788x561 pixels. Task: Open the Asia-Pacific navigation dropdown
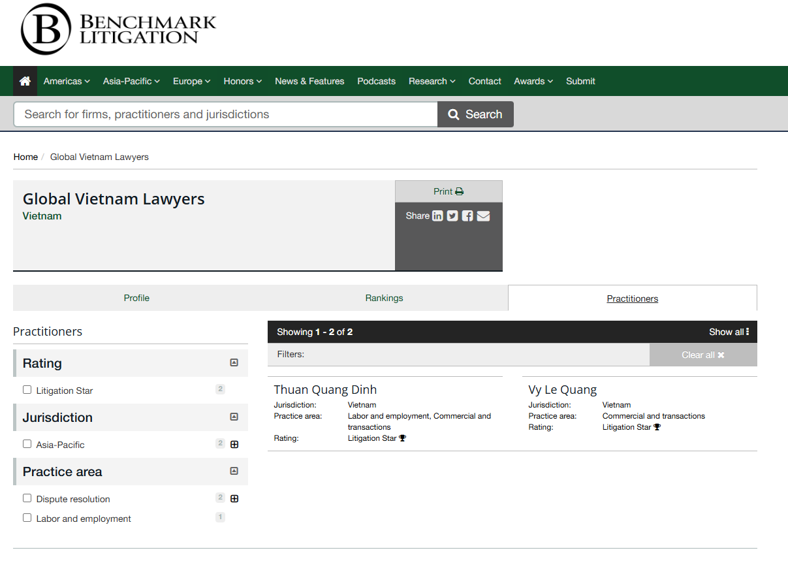click(x=131, y=81)
